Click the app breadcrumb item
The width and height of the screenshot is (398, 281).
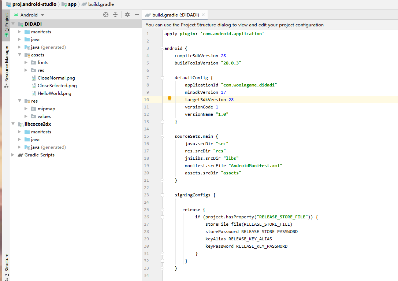coord(69,4)
